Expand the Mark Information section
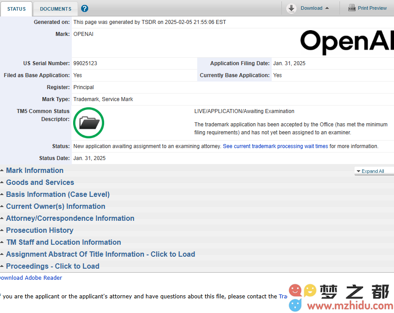Screen dimensions: 394x313 click(x=35, y=171)
